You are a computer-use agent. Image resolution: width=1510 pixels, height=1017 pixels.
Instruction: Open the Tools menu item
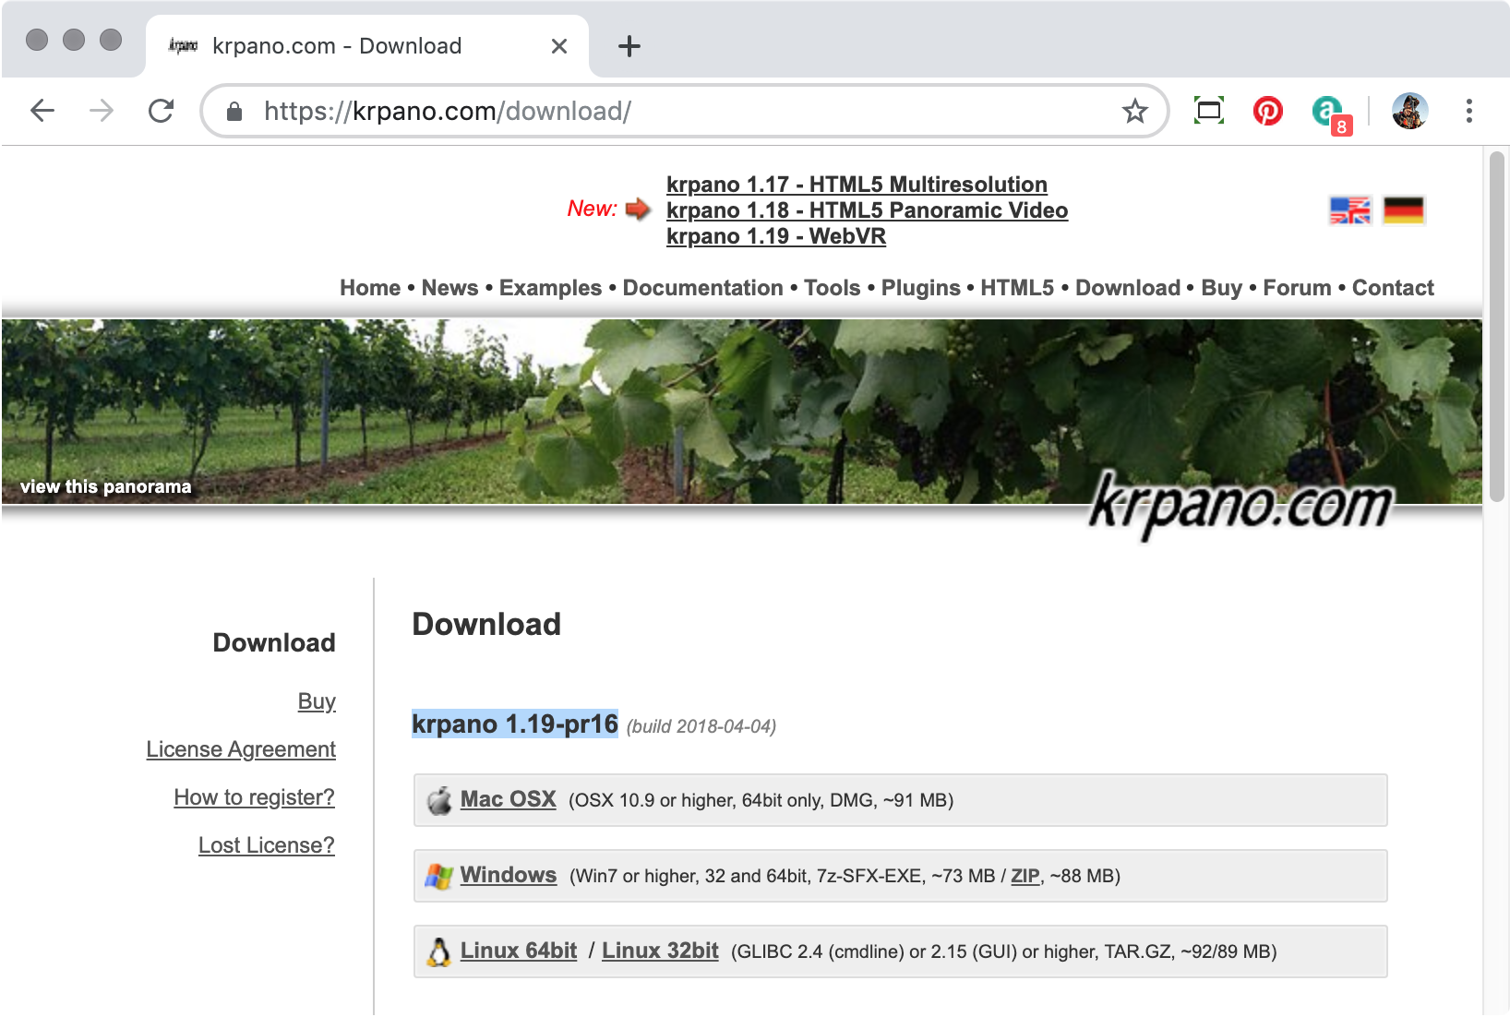pos(832,288)
